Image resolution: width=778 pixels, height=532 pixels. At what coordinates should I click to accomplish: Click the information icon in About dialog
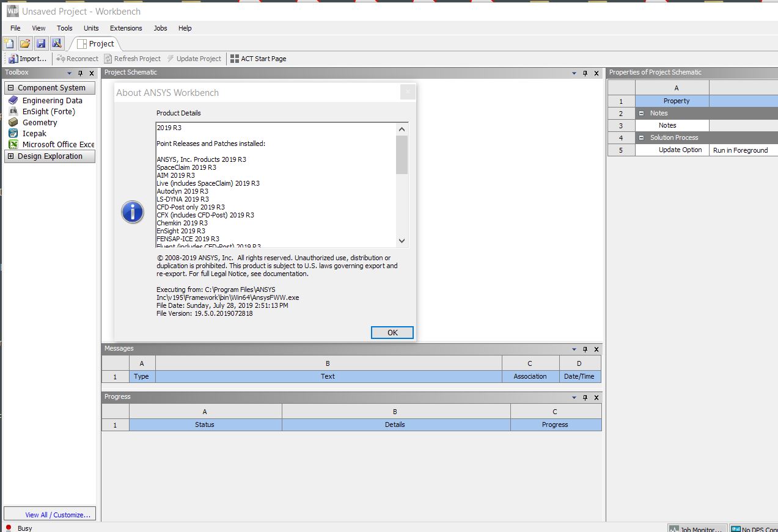pyautogui.click(x=133, y=212)
